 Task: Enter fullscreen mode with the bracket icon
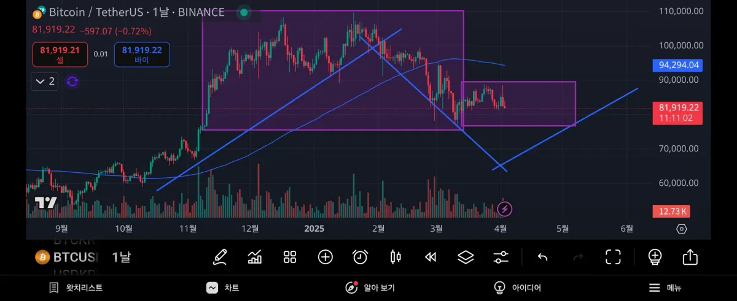coord(613,257)
